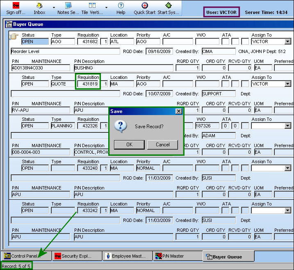Click CINA, JOHN P Dept: 512 text
Screen dimensions: 294x270
[x=262, y=51]
